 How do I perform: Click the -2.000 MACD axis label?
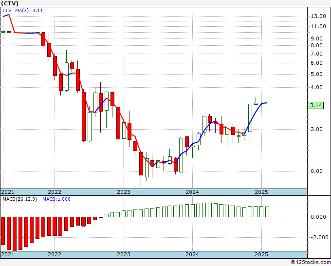coord(318,237)
